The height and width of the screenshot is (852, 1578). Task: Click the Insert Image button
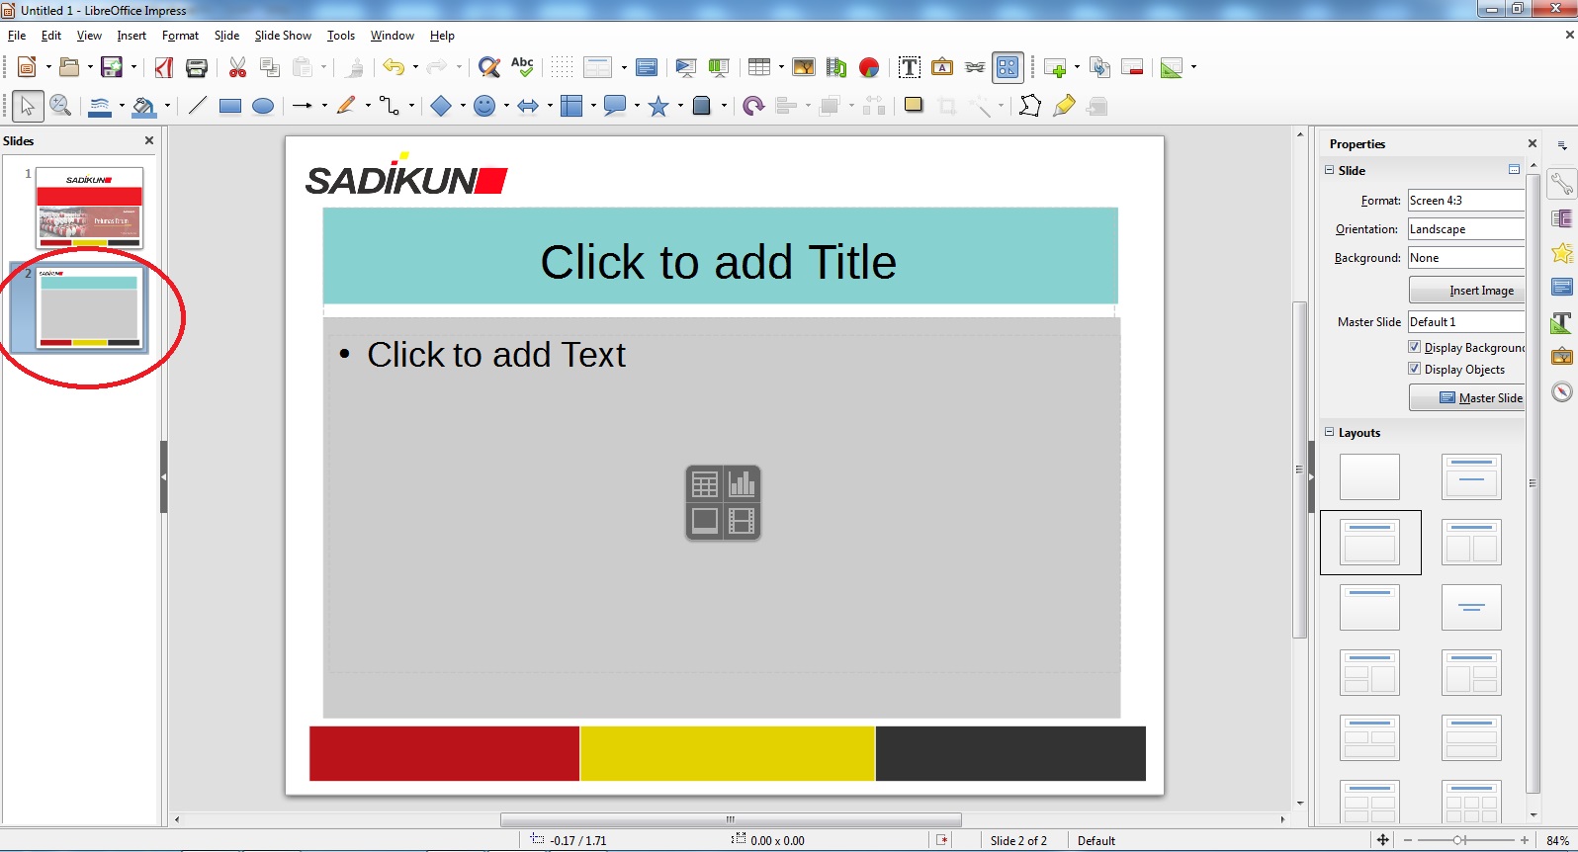point(1466,291)
